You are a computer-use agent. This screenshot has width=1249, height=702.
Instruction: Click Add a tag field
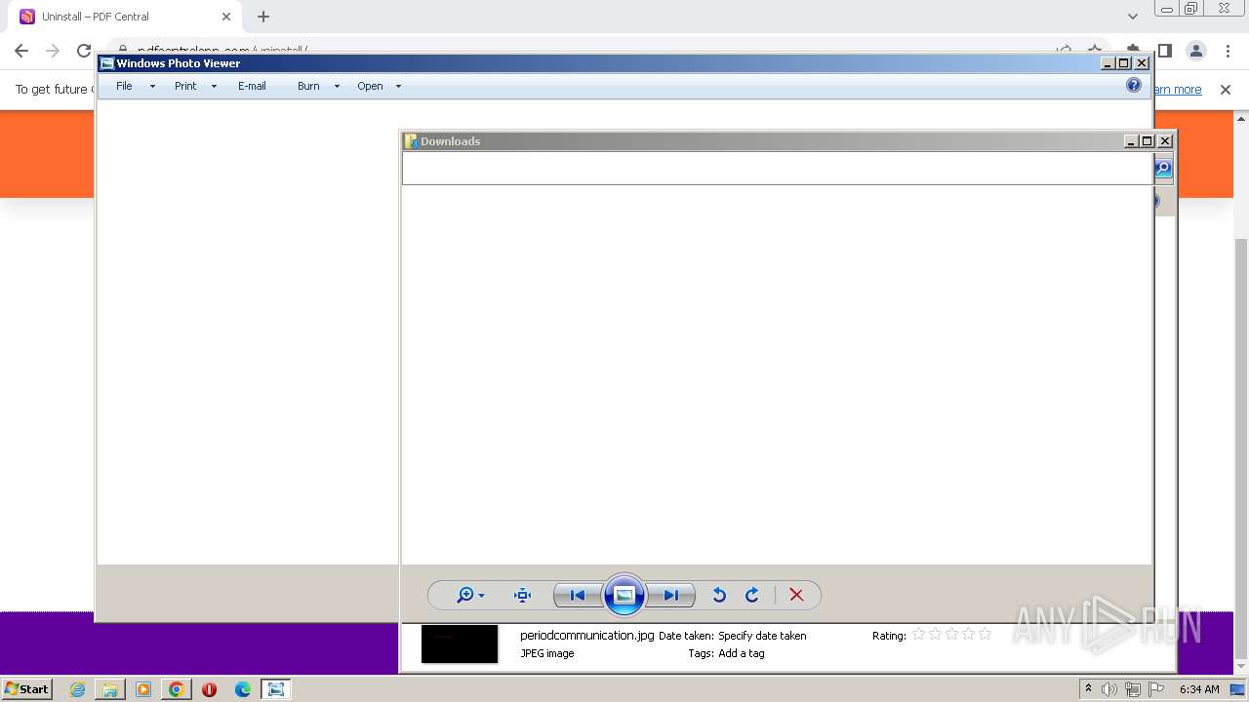tap(742, 653)
